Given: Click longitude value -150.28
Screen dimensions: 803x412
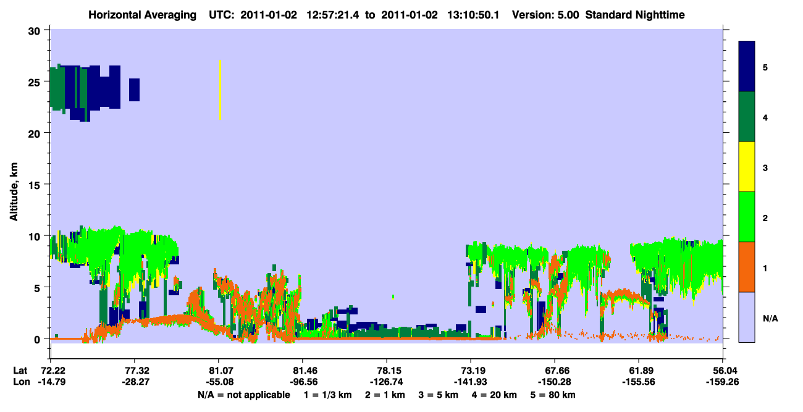Looking at the screenshot, I should pyautogui.click(x=554, y=382).
